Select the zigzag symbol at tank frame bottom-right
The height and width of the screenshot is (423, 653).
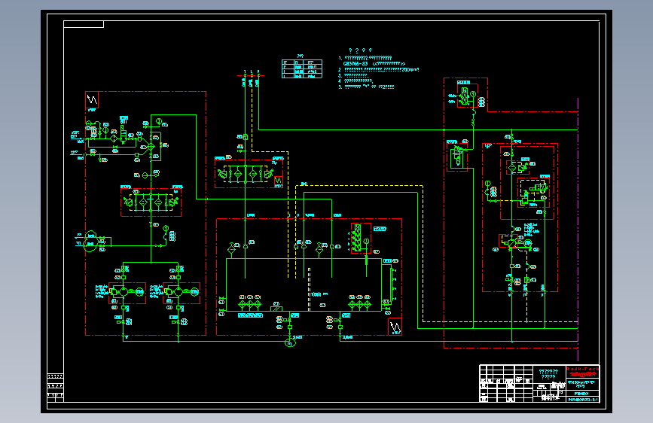(395, 327)
